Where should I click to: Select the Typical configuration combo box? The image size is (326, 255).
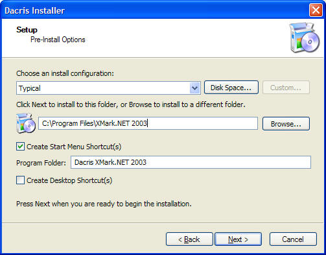click(108, 88)
